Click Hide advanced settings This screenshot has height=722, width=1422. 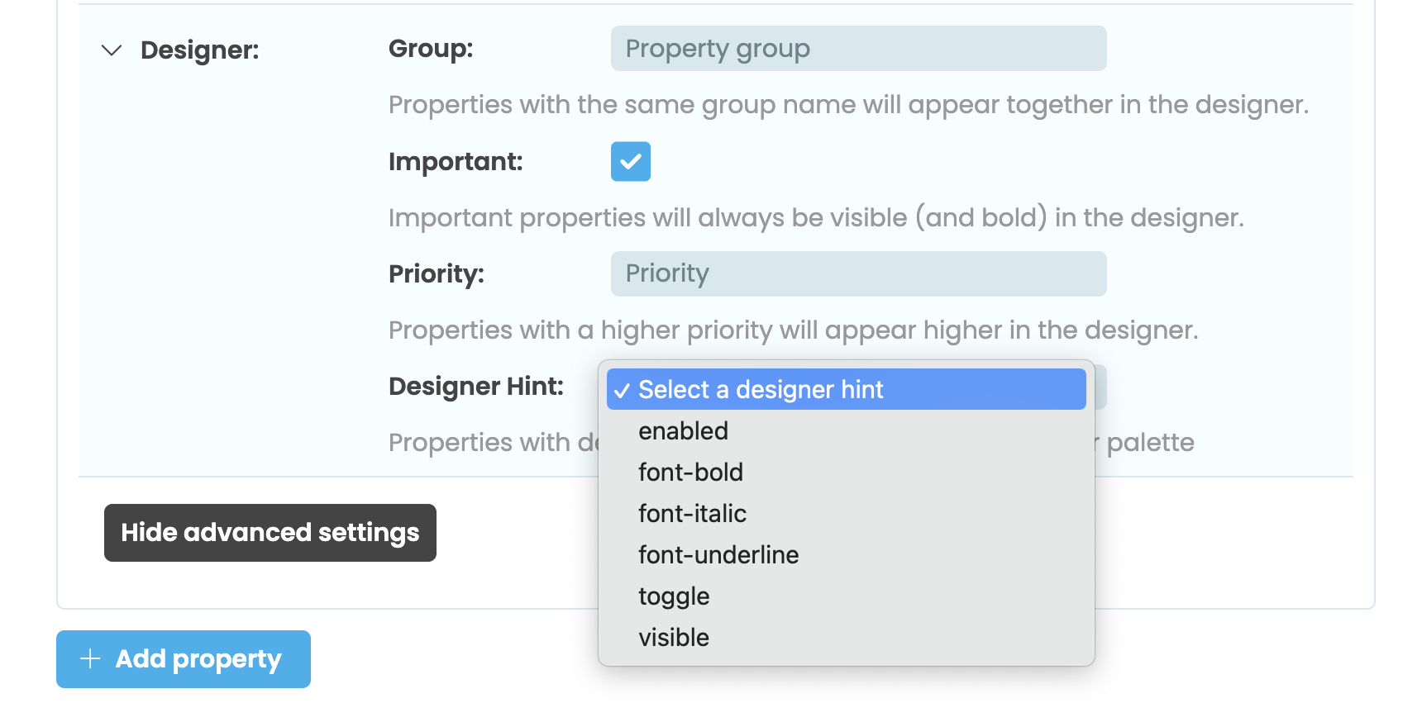270,532
